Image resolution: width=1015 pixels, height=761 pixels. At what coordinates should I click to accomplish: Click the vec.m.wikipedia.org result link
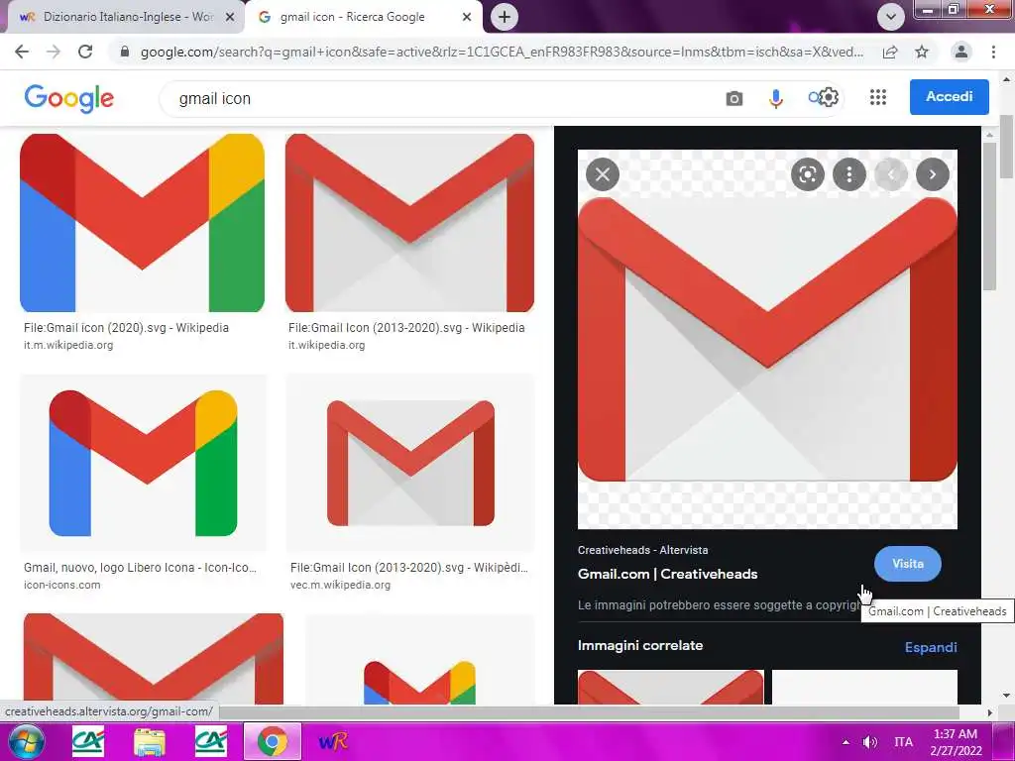[x=409, y=568]
